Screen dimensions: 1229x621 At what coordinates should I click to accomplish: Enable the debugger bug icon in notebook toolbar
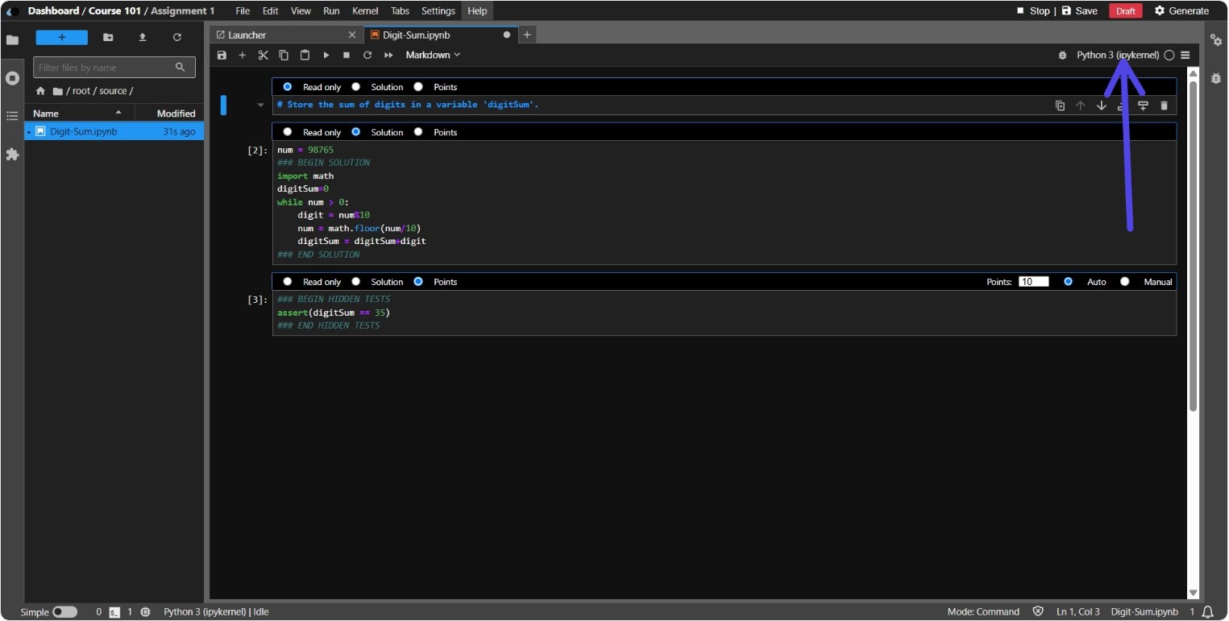pos(1062,55)
